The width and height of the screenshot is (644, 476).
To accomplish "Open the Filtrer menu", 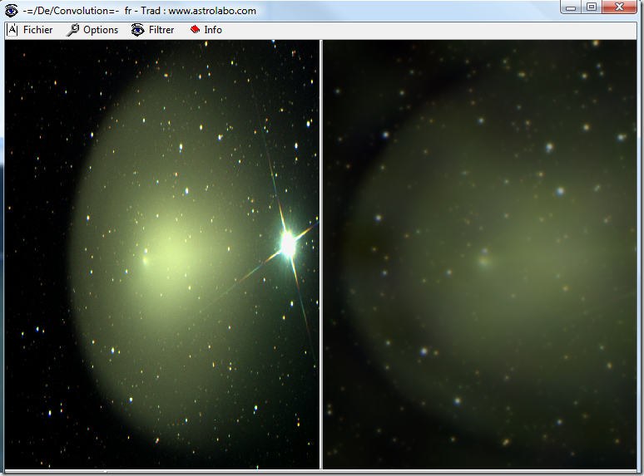I will 161,30.
